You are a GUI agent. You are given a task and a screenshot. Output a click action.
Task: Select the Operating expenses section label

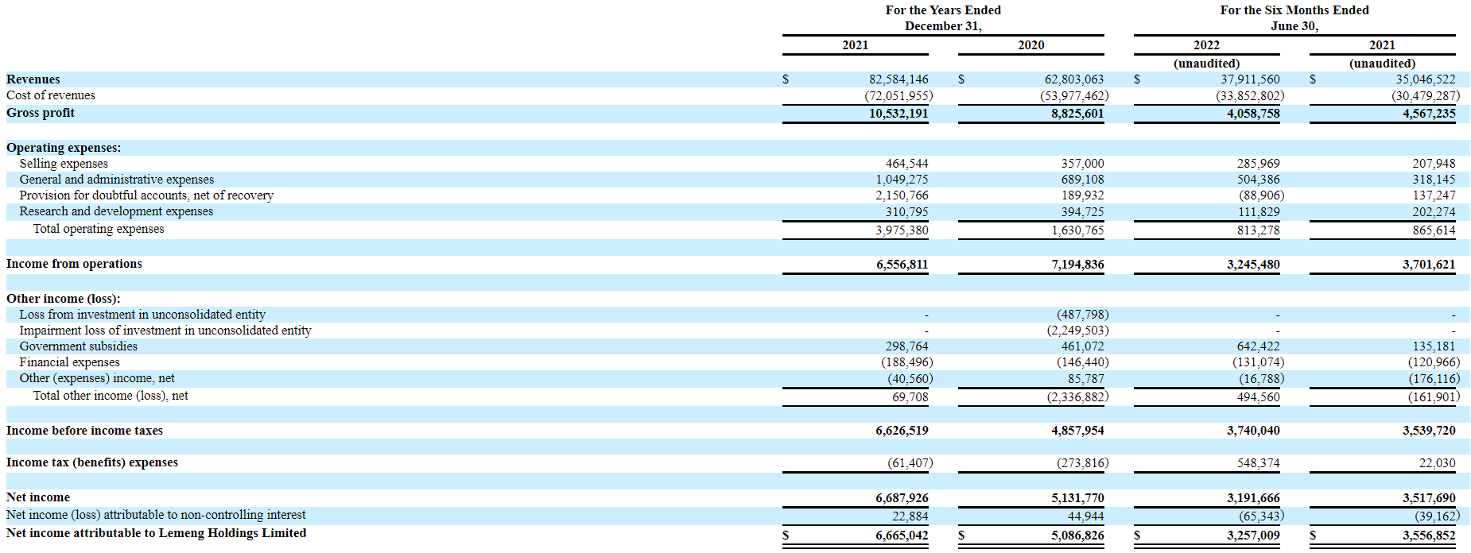point(64,148)
